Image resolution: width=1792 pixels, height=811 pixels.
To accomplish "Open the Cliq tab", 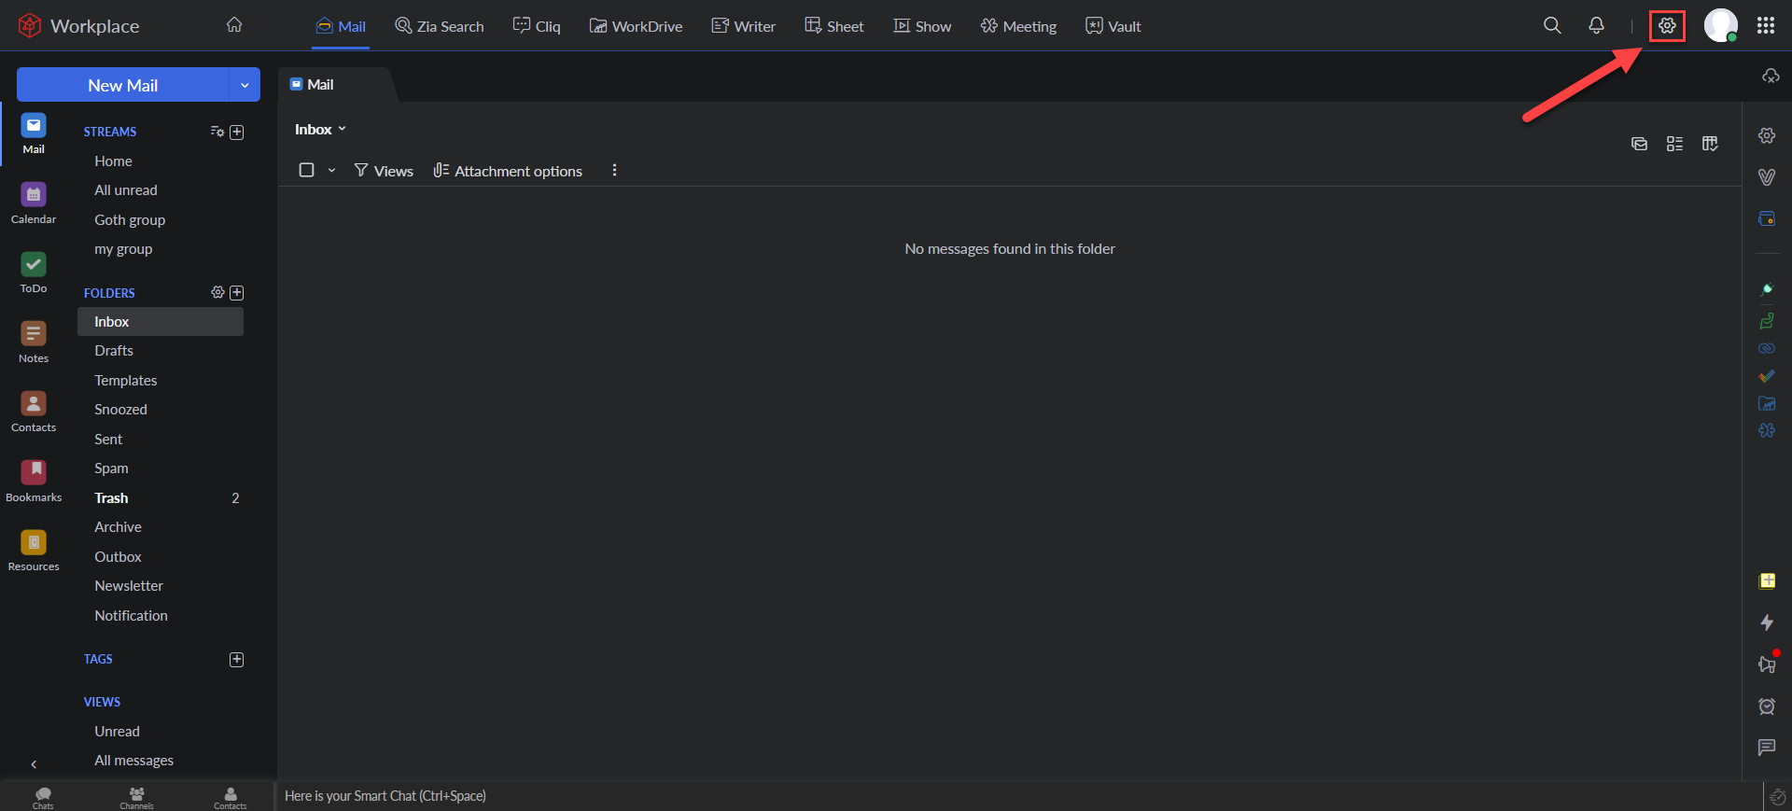I will tap(537, 26).
